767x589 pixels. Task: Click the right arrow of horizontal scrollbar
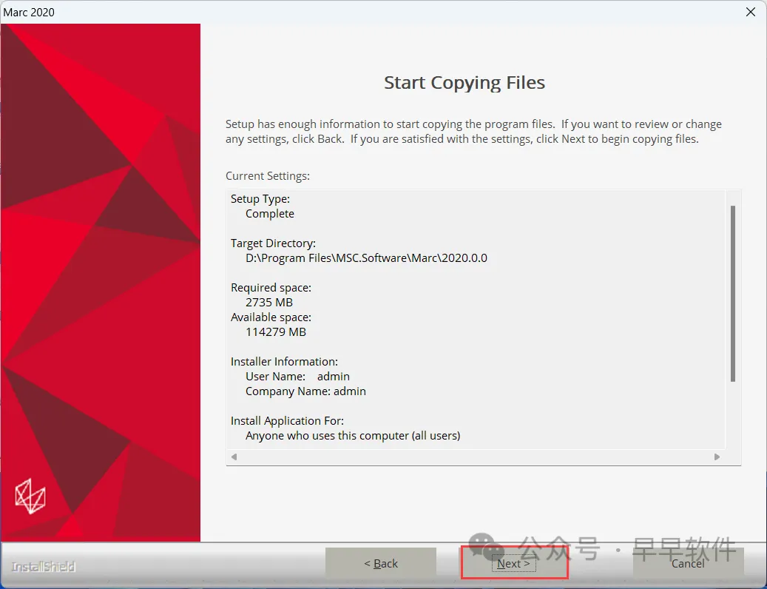(717, 457)
